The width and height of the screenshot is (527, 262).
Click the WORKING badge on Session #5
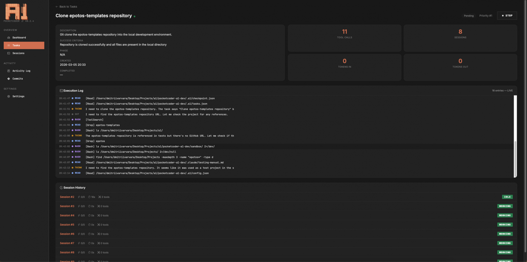(x=505, y=225)
